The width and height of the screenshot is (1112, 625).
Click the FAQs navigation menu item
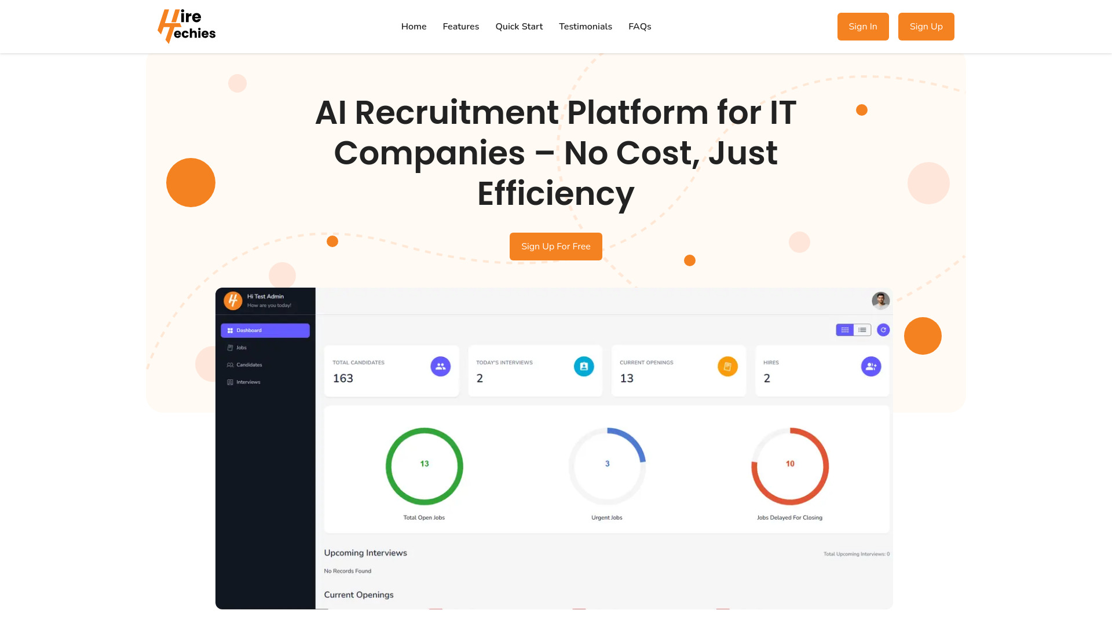(640, 27)
